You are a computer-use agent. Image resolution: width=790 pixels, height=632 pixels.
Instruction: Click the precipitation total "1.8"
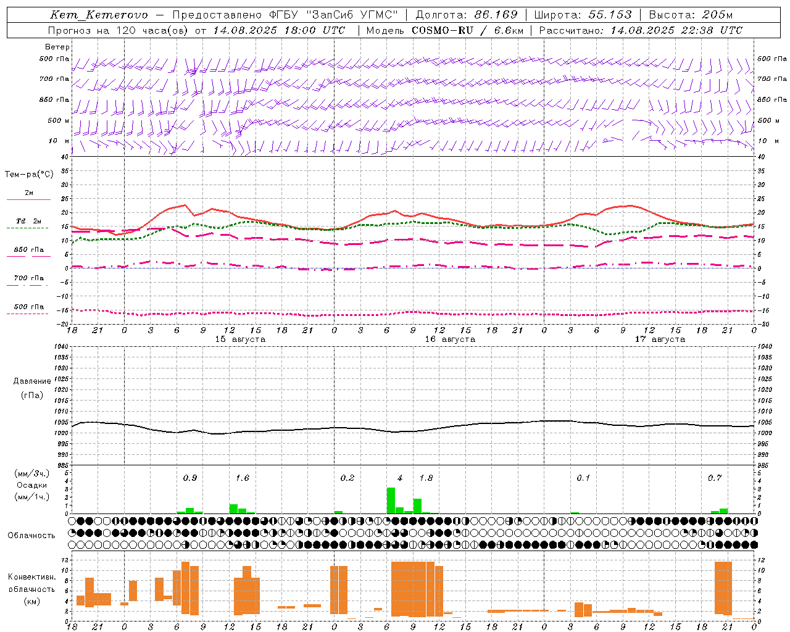click(426, 478)
